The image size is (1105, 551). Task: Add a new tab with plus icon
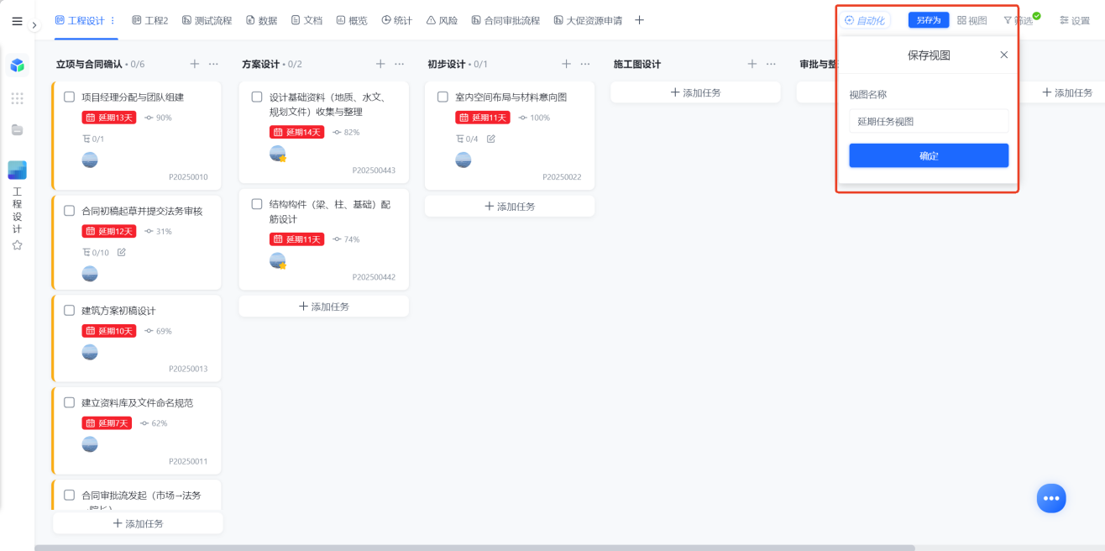coord(639,20)
